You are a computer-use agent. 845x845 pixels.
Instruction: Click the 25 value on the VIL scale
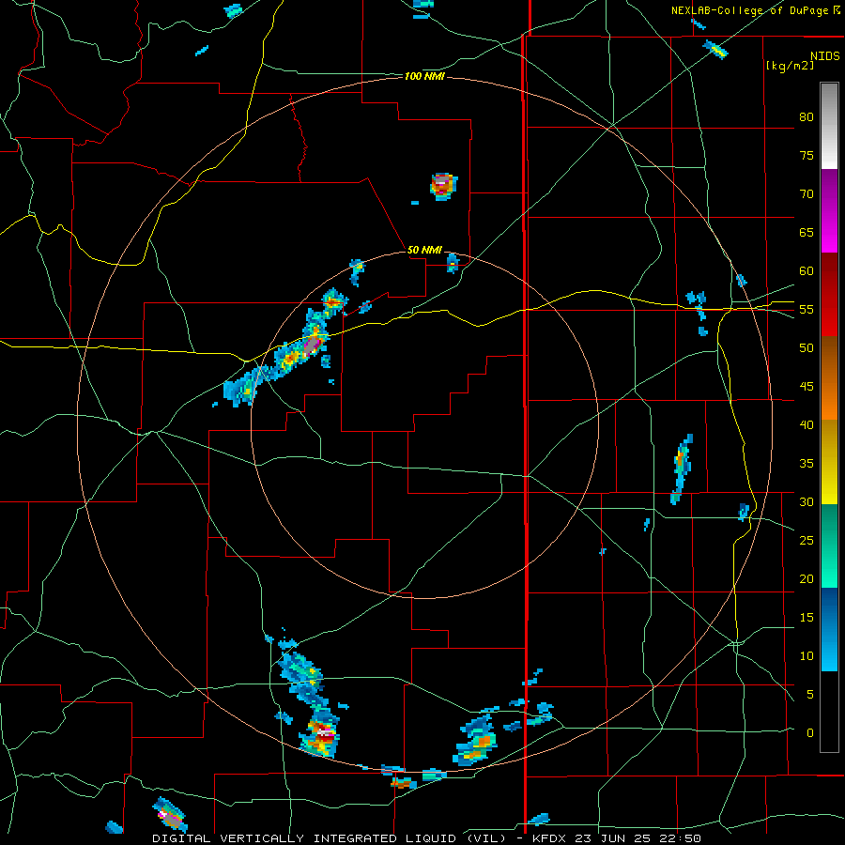(x=807, y=540)
